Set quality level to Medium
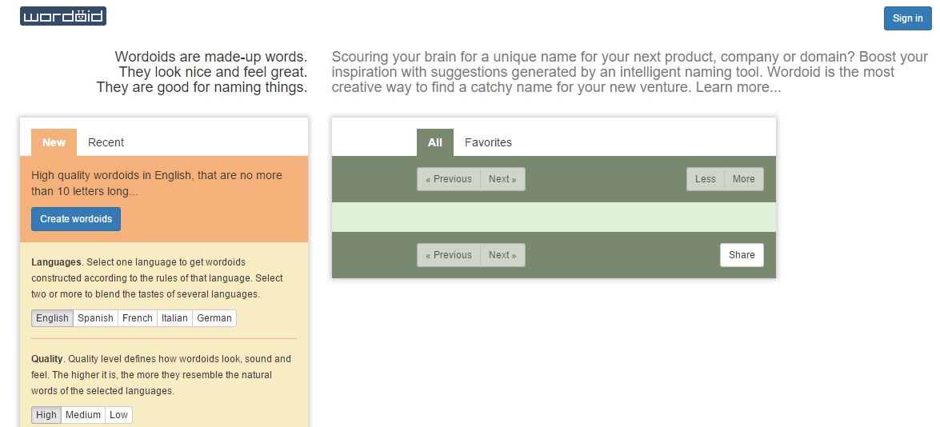The image size is (940, 427). tap(83, 415)
